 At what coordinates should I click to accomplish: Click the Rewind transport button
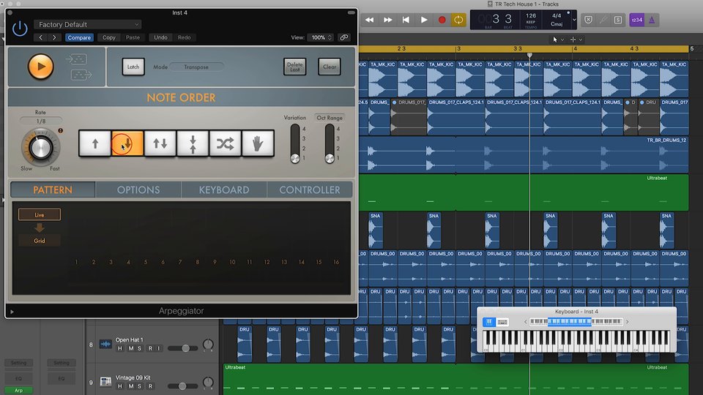click(x=369, y=20)
